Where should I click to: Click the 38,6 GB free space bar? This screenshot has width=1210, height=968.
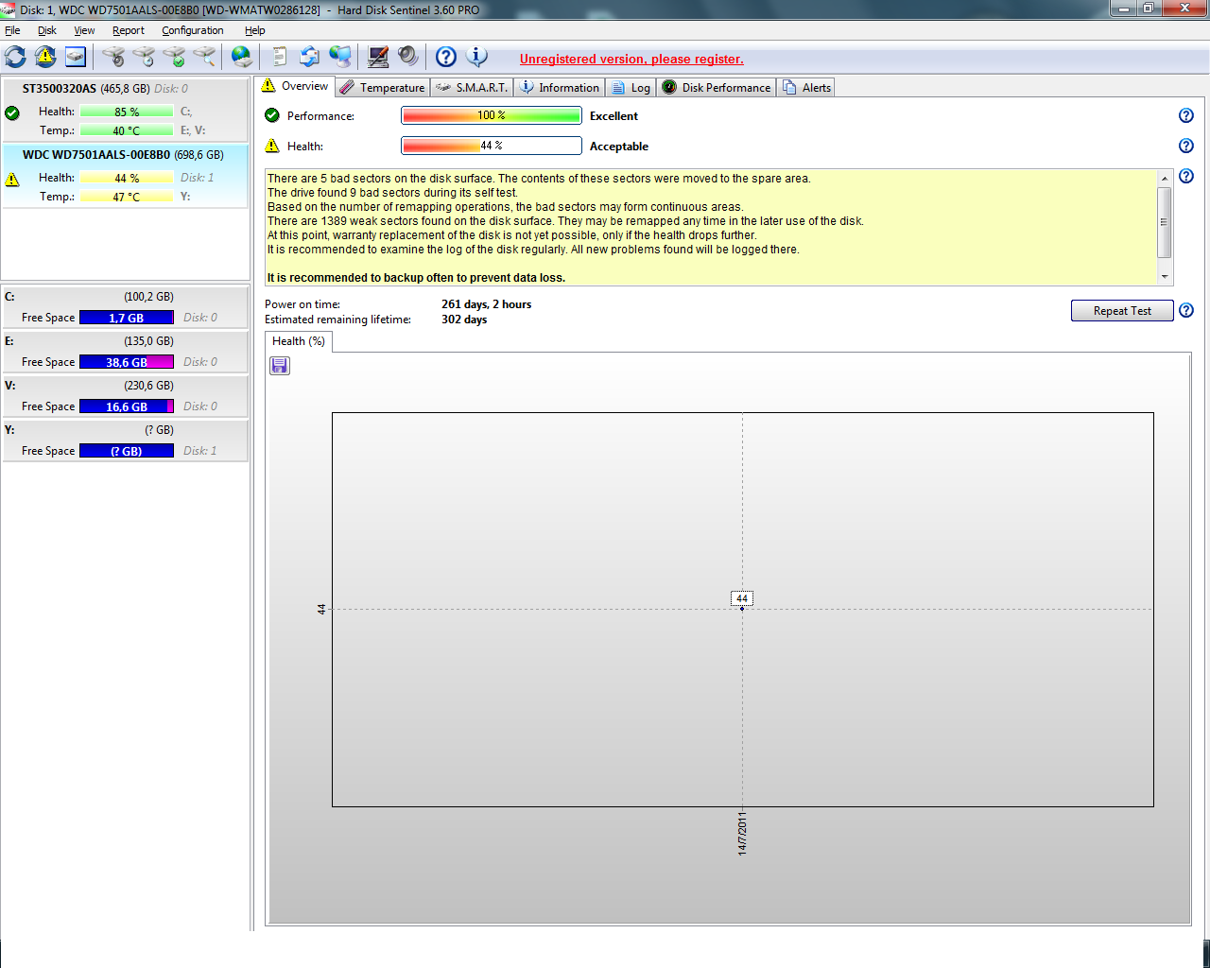[127, 362]
